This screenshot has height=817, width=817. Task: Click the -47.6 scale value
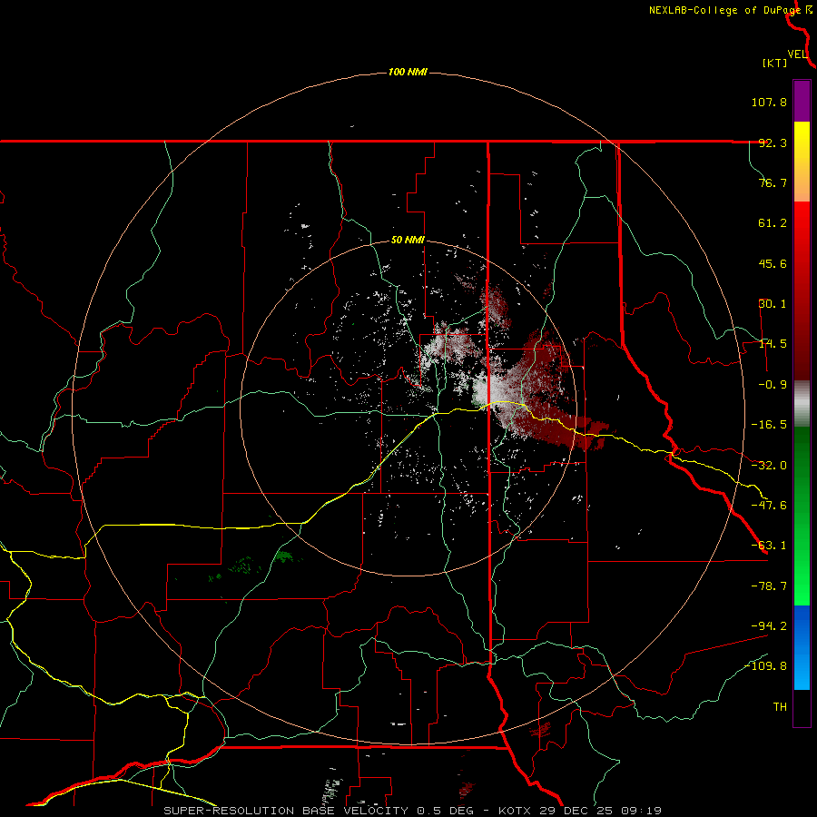[769, 506]
